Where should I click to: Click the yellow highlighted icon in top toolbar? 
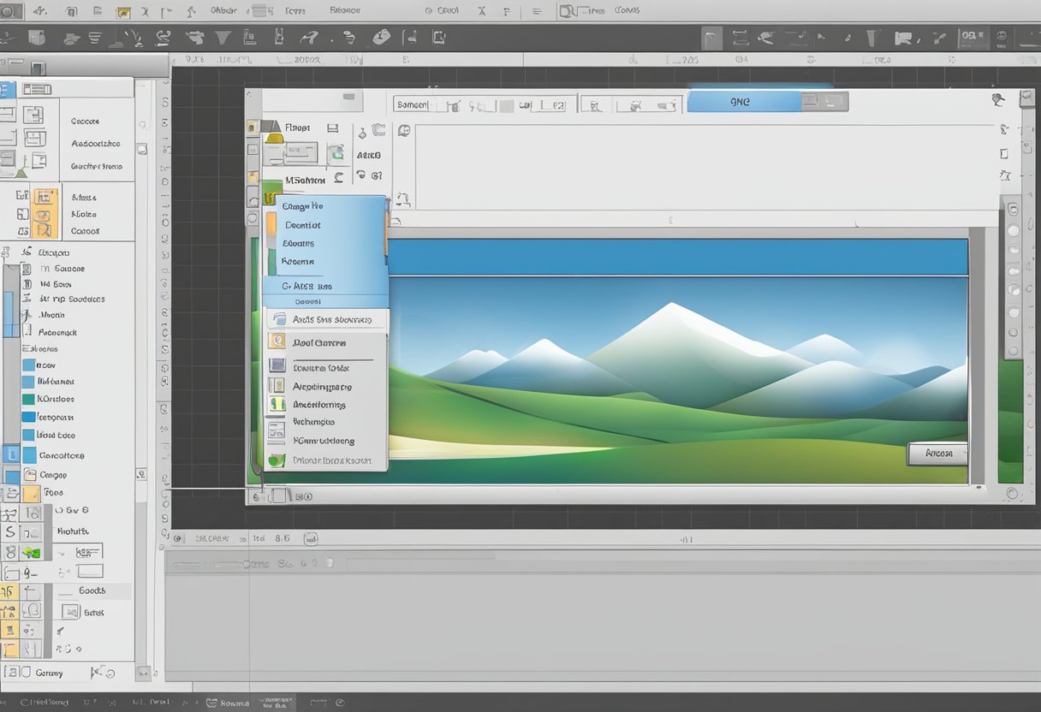tap(123, 12)
